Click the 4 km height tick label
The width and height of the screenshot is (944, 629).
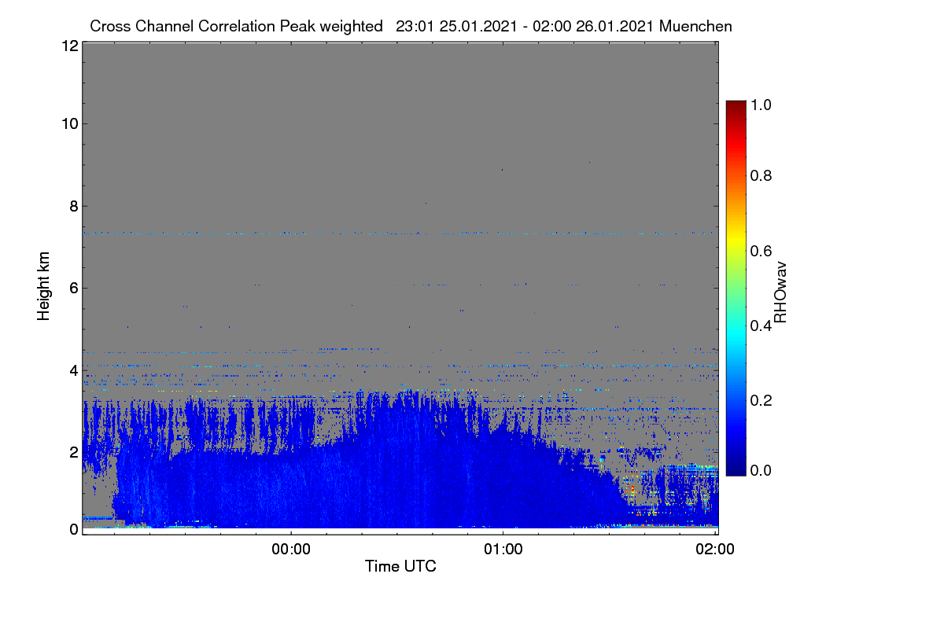[73, 370]
